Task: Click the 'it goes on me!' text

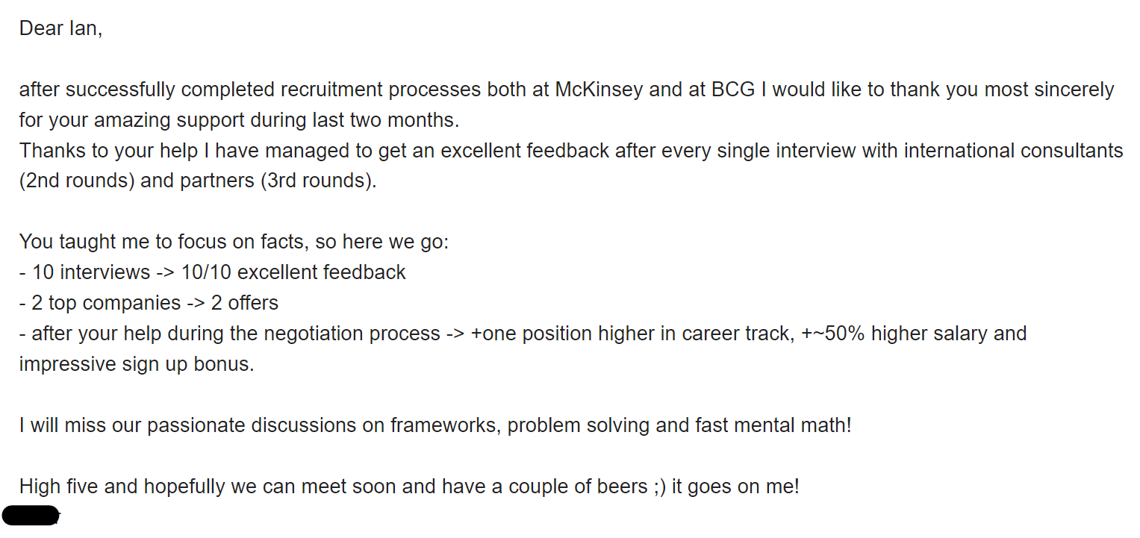Action: pyautogui.click(x=735, y=487)
